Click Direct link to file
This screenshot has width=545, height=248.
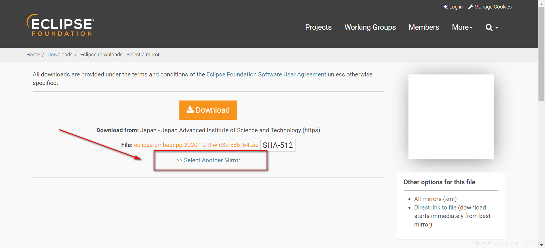click(x=435, y=208)
